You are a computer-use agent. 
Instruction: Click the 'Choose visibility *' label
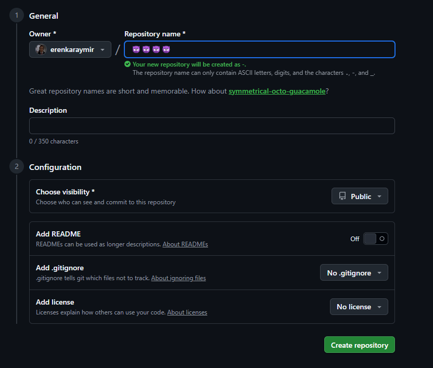(65, 192)
